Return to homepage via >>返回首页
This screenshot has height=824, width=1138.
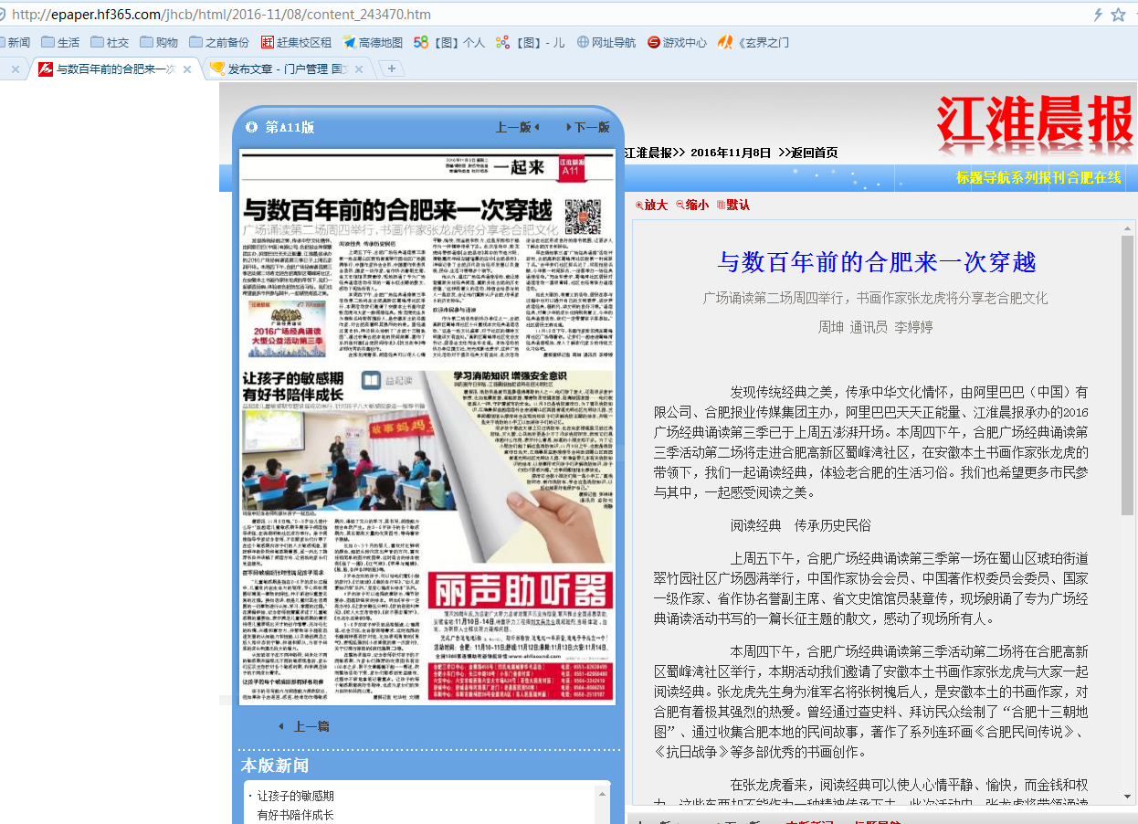click(x=808, y=153)
